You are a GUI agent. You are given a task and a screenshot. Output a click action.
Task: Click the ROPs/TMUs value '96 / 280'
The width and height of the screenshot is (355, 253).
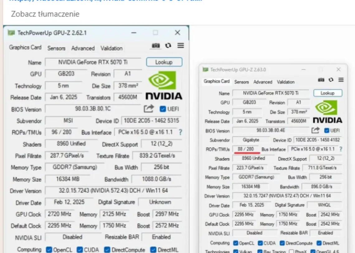point(61,132)
